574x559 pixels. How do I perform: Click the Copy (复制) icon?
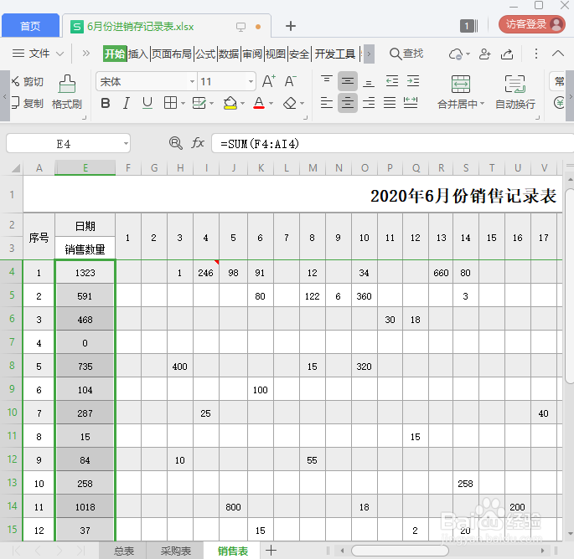pyautogui.click(x=15, y=103)
